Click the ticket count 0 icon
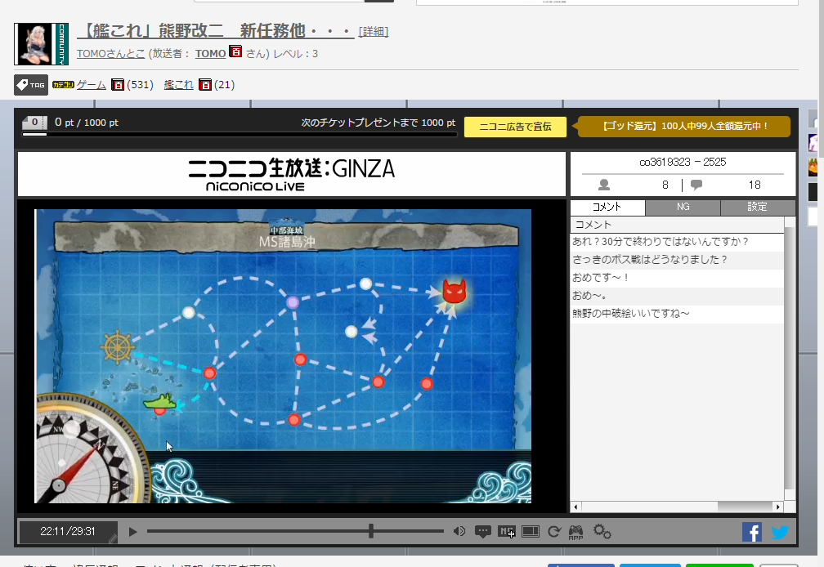The width and height of the screenshot is (824, 567). tap(34, 123)
